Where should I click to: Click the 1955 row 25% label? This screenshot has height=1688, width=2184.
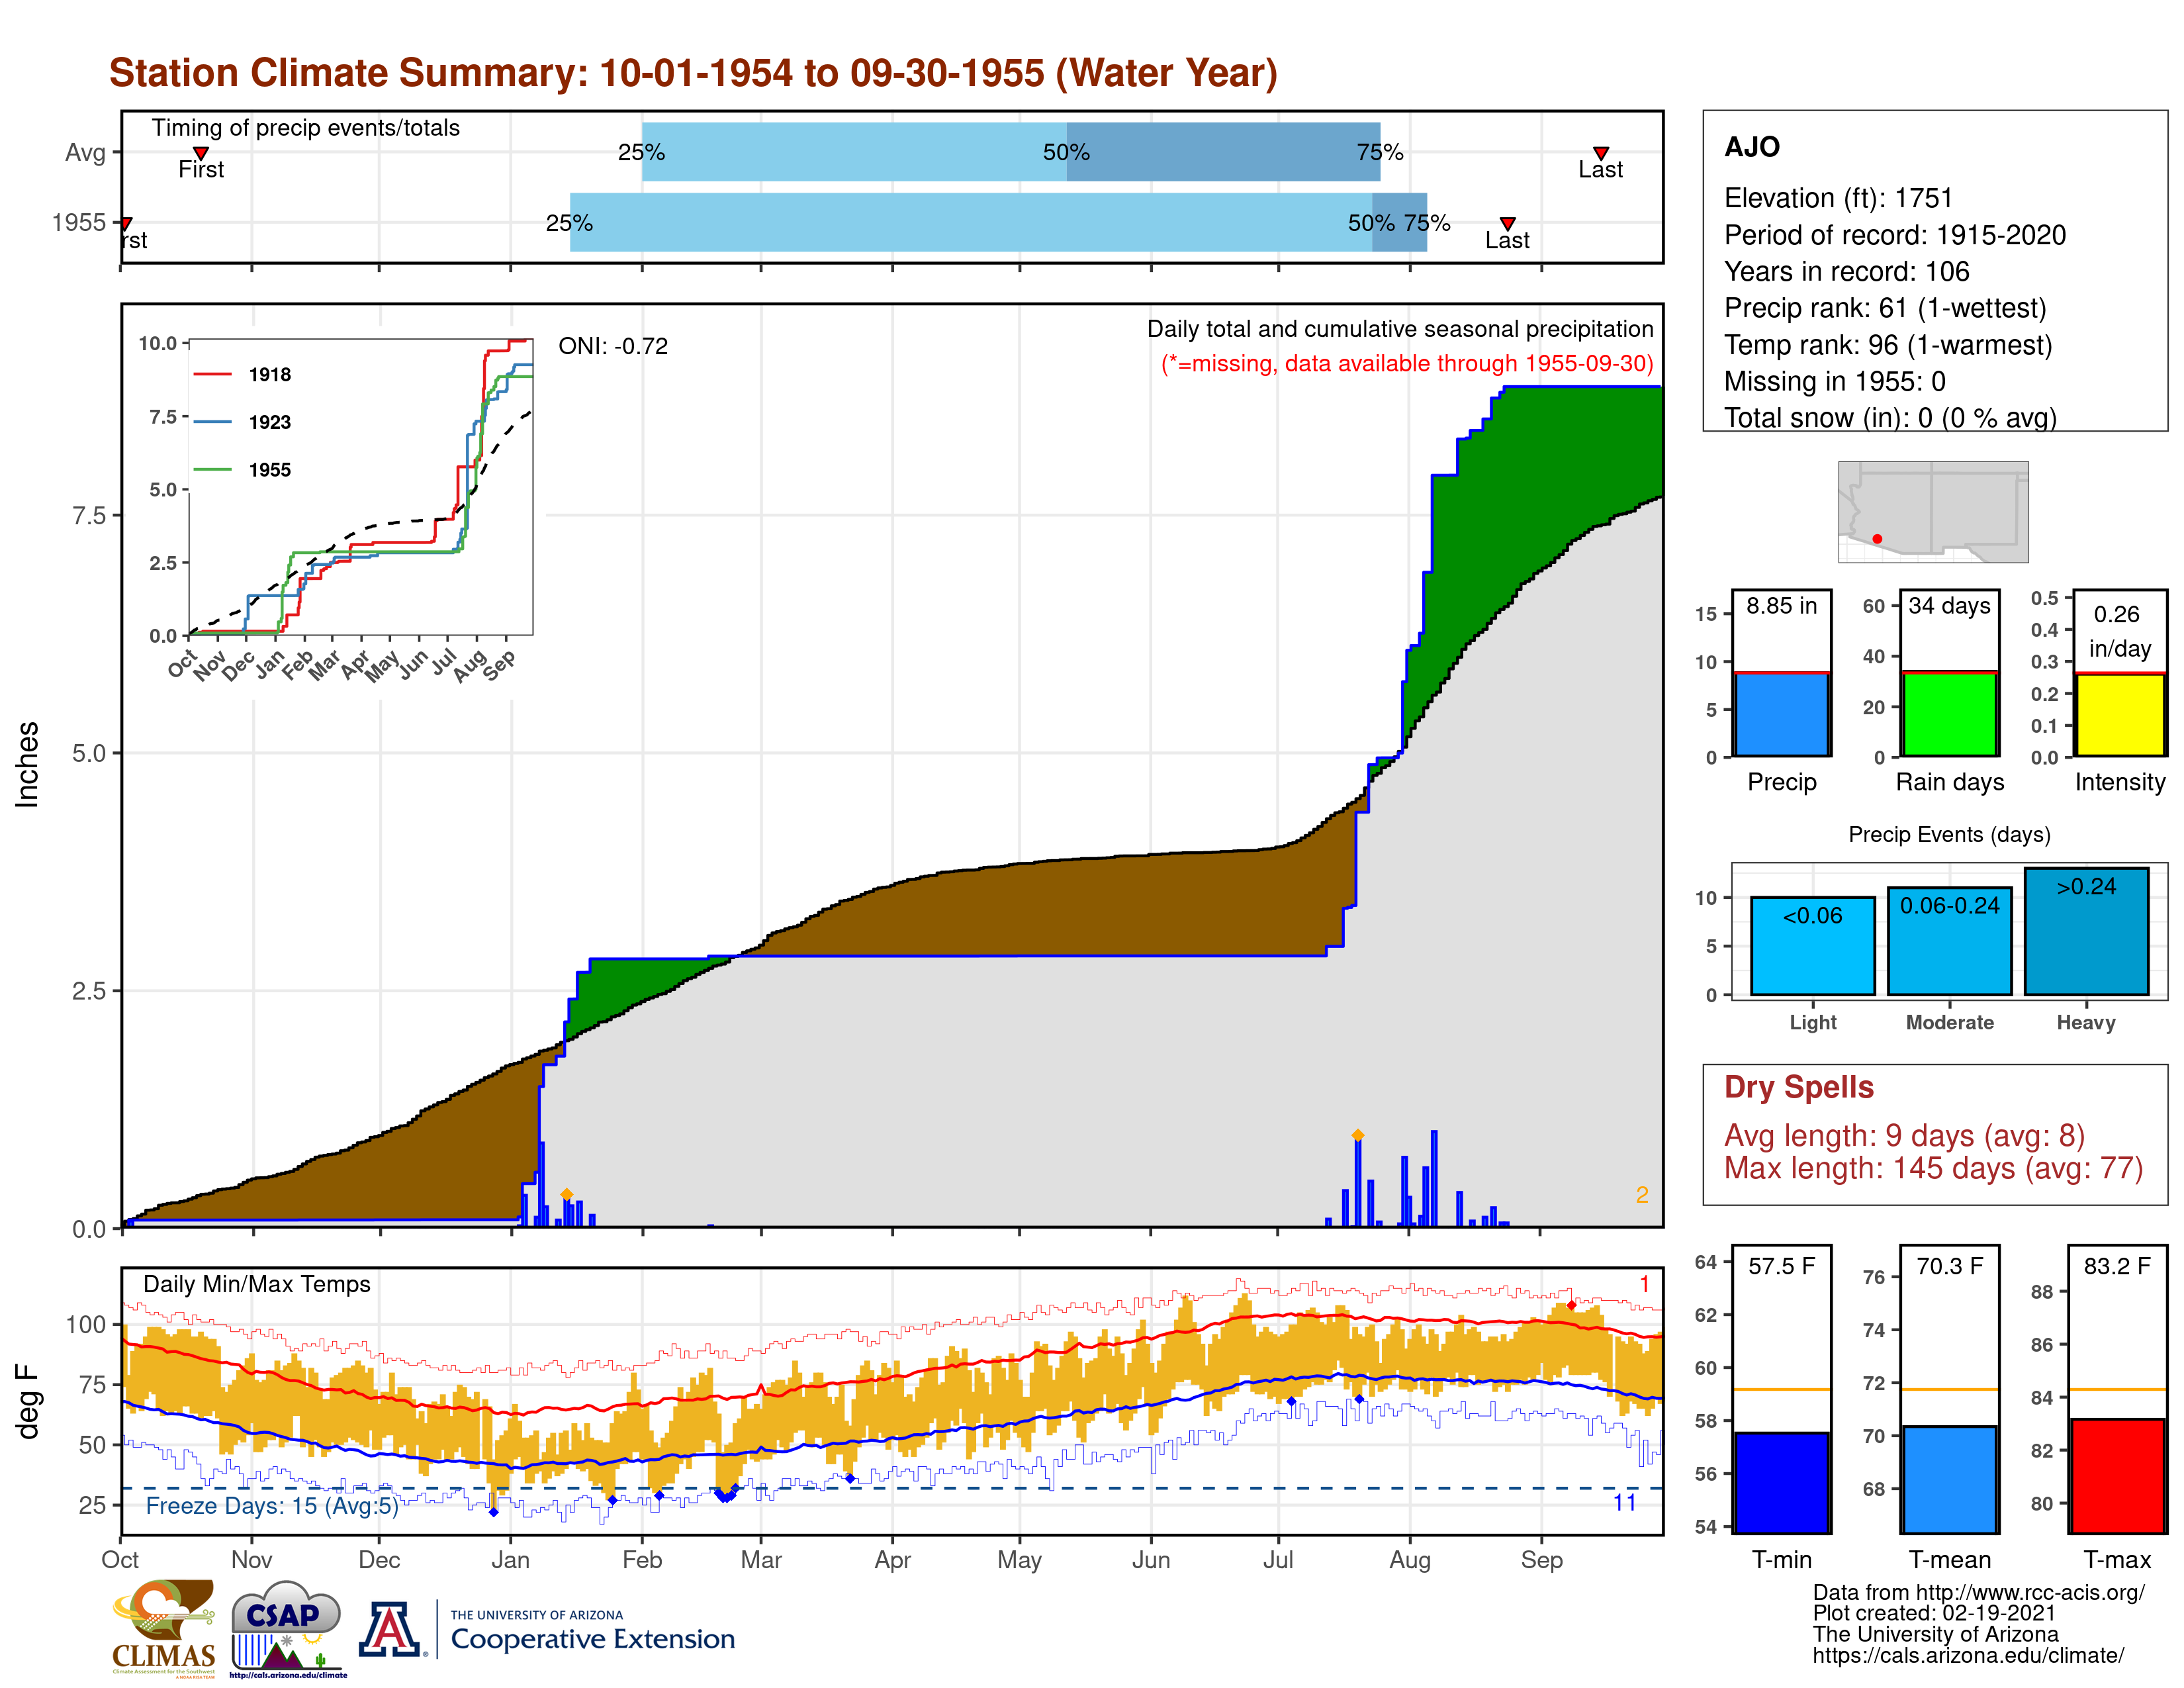coord(569,223)
